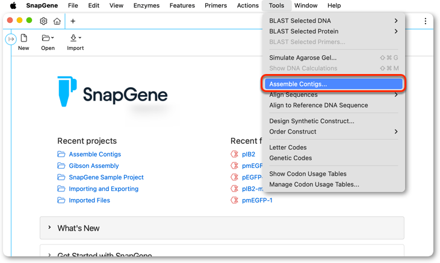
Task: Open the View menu
Action: tap(116, 5)
